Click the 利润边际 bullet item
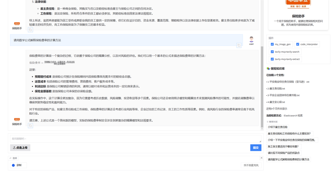The height and width of the screenshot is (172, 332). pos(87,86)
